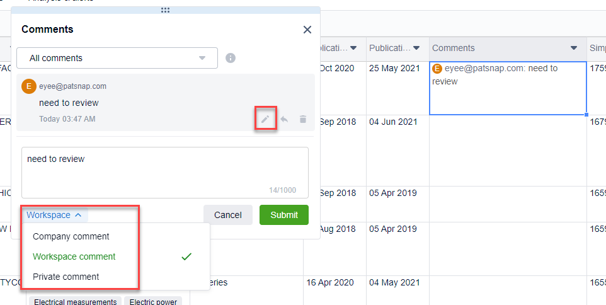
Task: Delete comment using trash icon
Action: tap(303, 119)
